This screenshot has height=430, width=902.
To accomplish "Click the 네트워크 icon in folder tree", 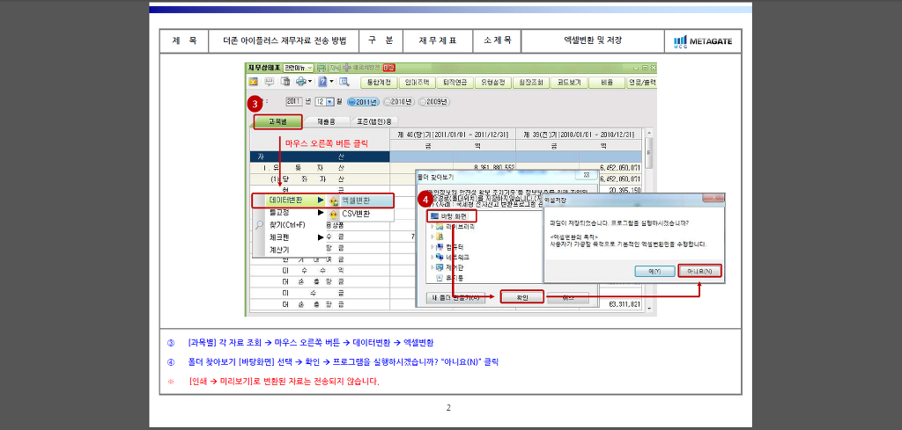I will [440, 257].
